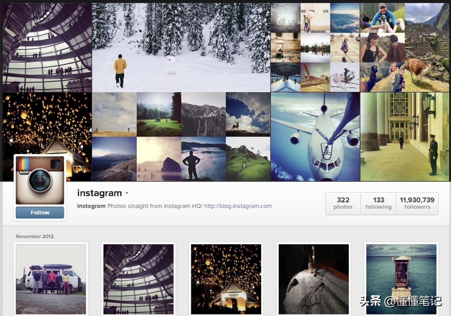Open the blog.instagram.com link
451x316 pixels.
(238, 206)
